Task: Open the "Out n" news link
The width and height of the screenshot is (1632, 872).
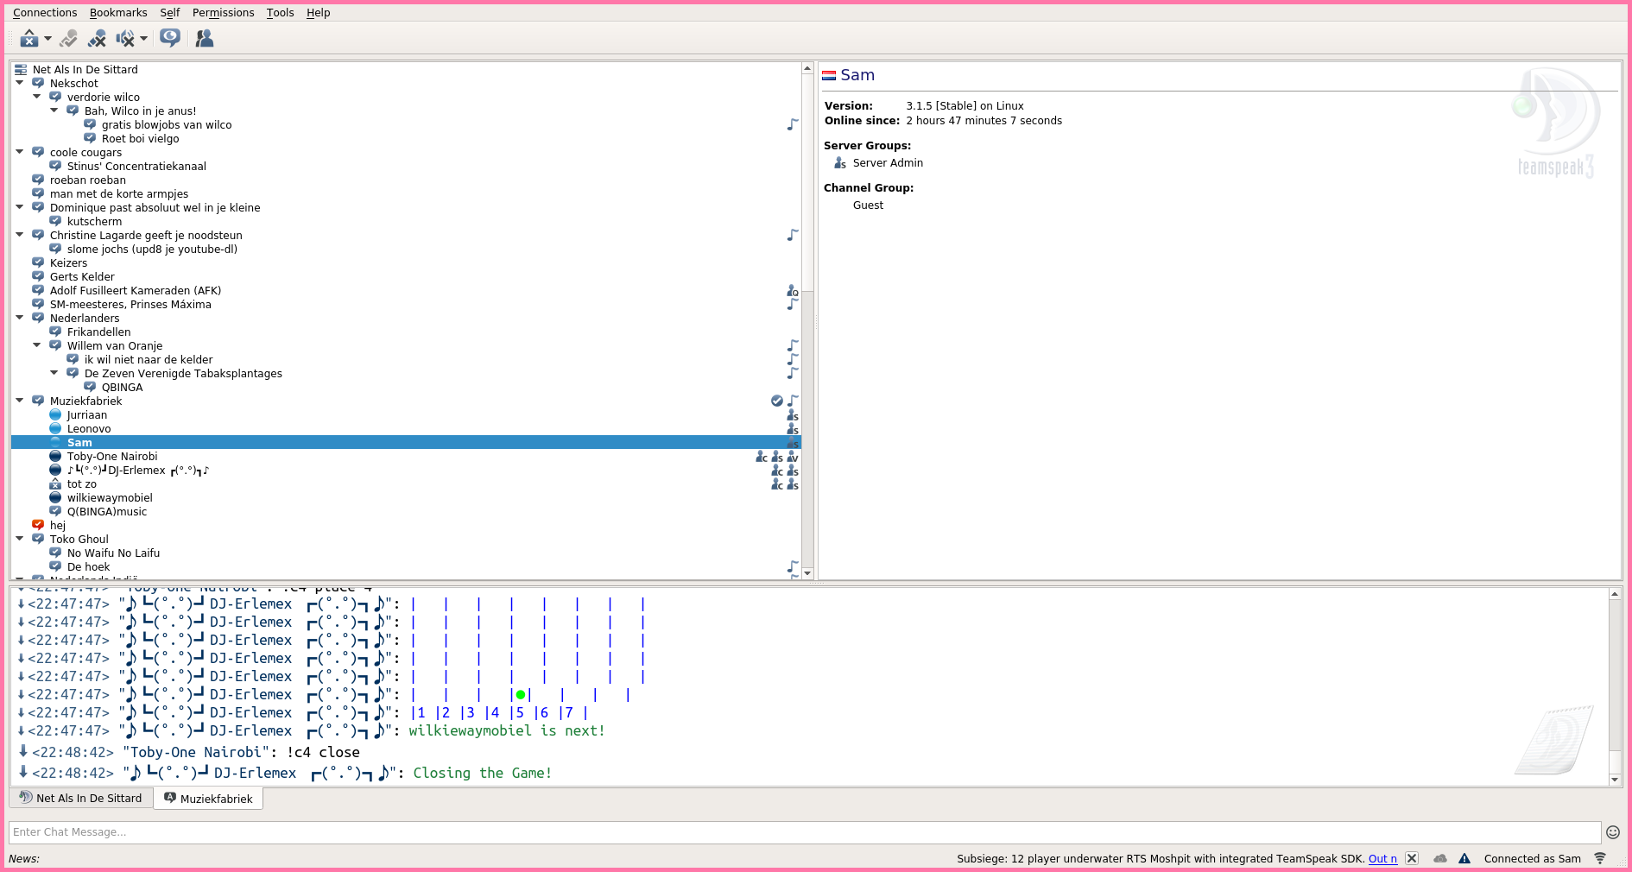Action: pyautogui.click(x=1382, y=858)
